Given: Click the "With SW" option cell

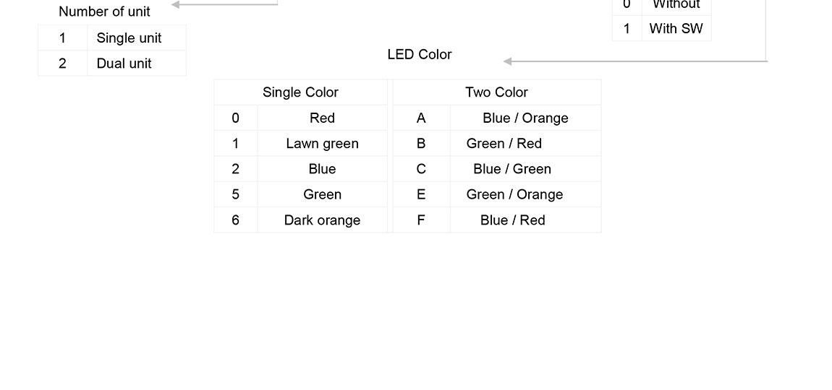Looking at the screenshot, I should click(x=676, y=29).
